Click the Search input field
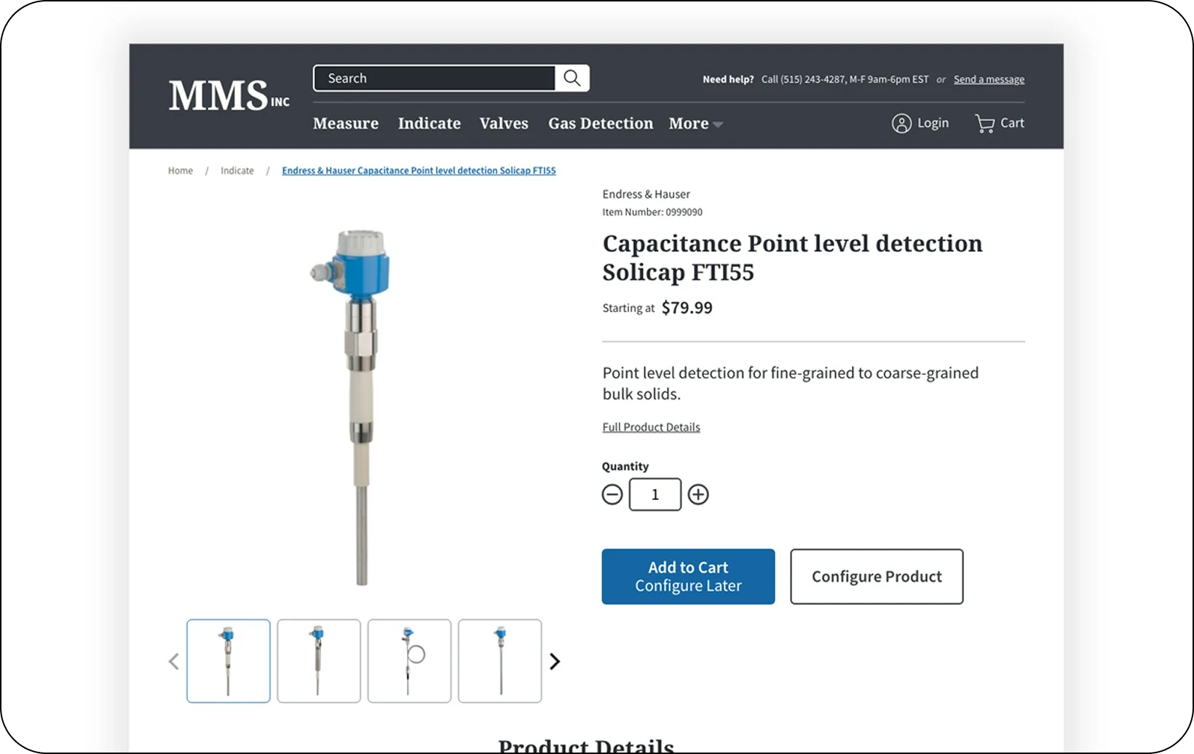 [435, 78]
